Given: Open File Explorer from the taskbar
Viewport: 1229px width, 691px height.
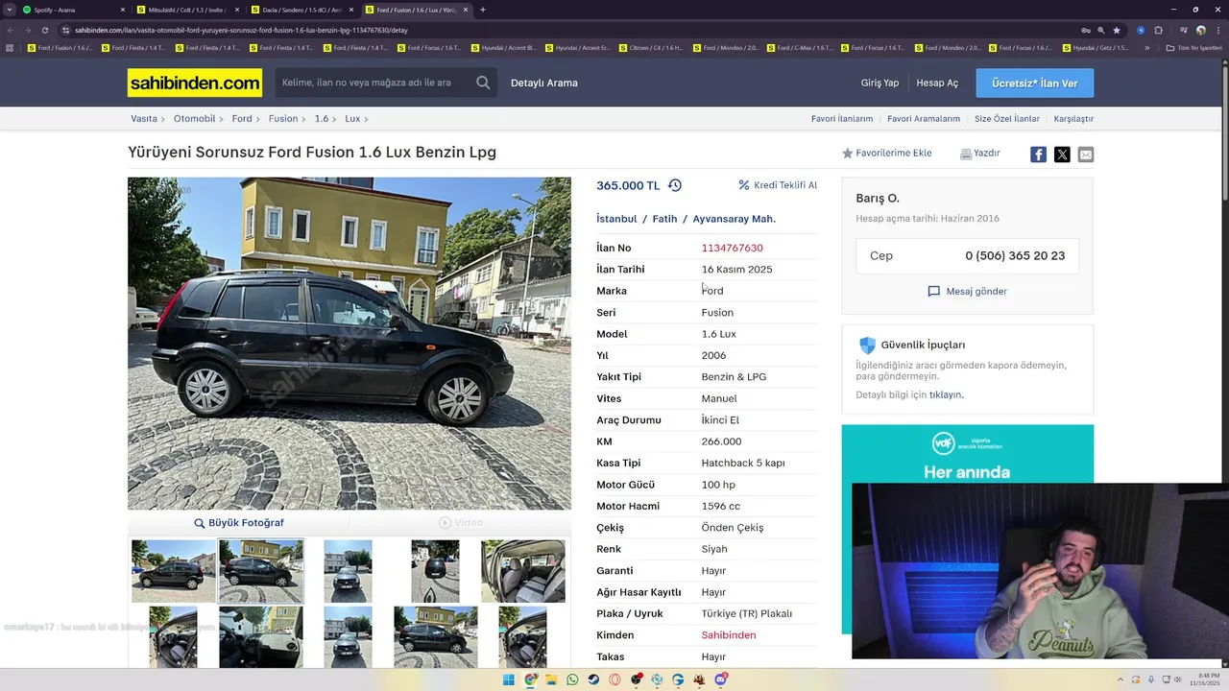Looking at the screenshot, I should coord(551,679).
